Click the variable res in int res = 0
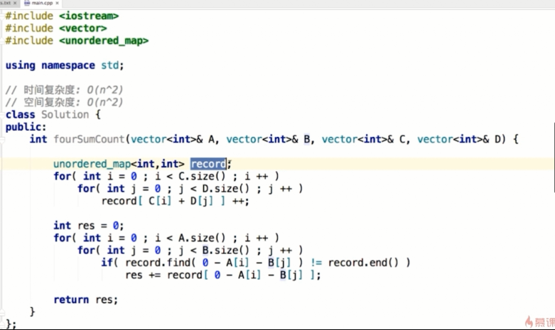Screen dimensions: 555x330 pos(86,226)
